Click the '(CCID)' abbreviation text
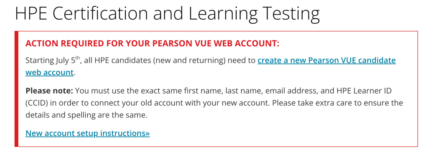This screenshot has height=155, width=428. pos(38,103)
